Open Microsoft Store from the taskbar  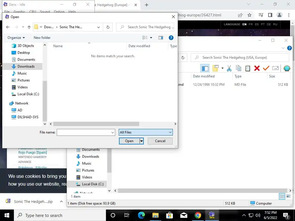(x=169, y=215)
